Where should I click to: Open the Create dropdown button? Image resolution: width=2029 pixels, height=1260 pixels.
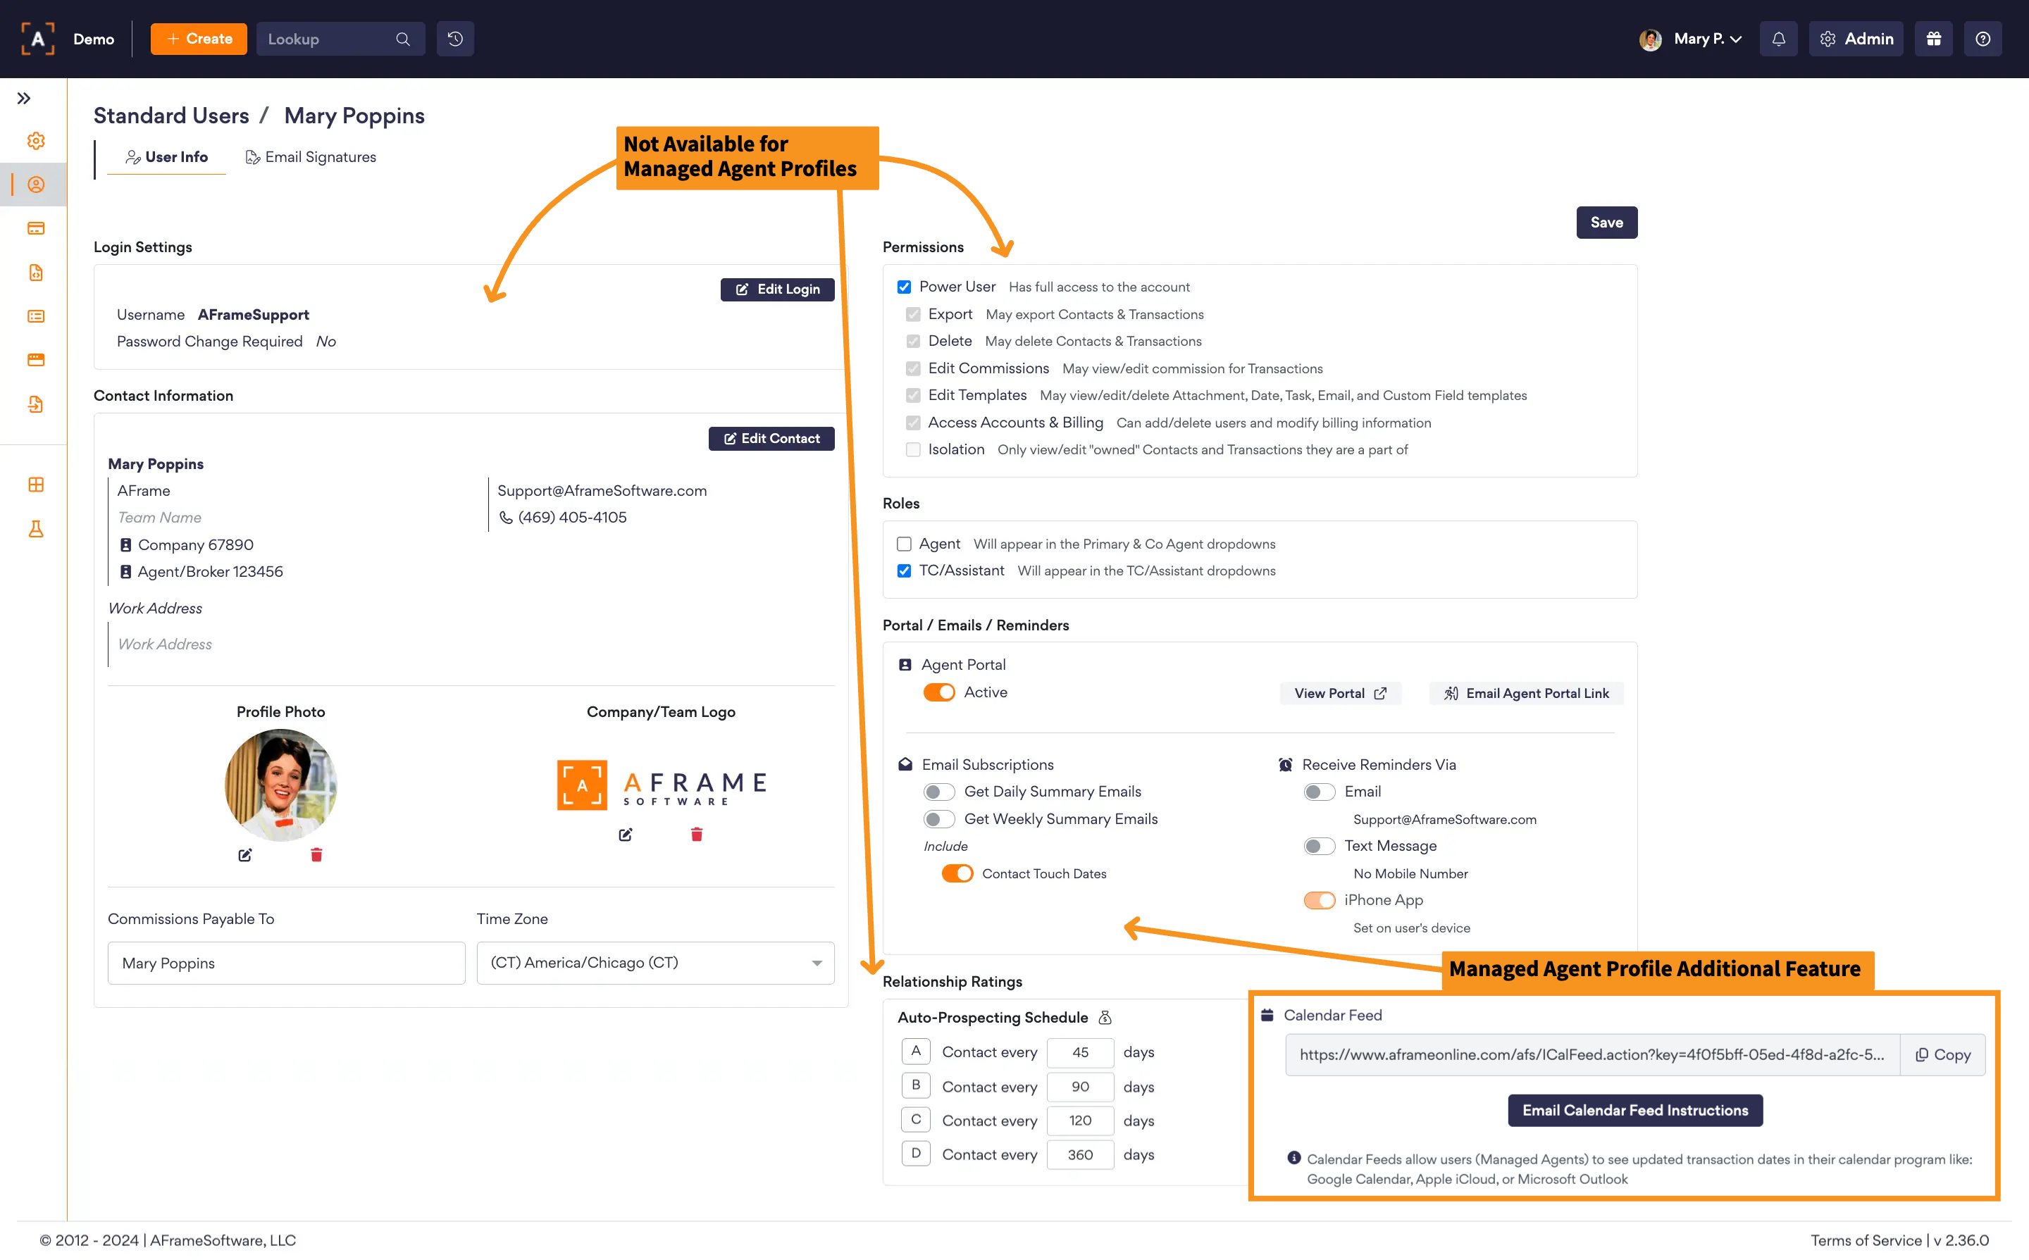click(199, 39)
